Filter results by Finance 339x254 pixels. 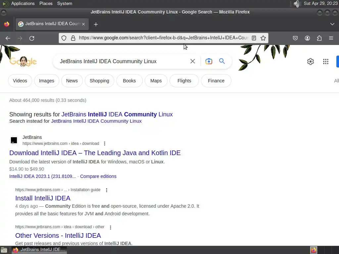pyautogui.click(x=216, y=81)
